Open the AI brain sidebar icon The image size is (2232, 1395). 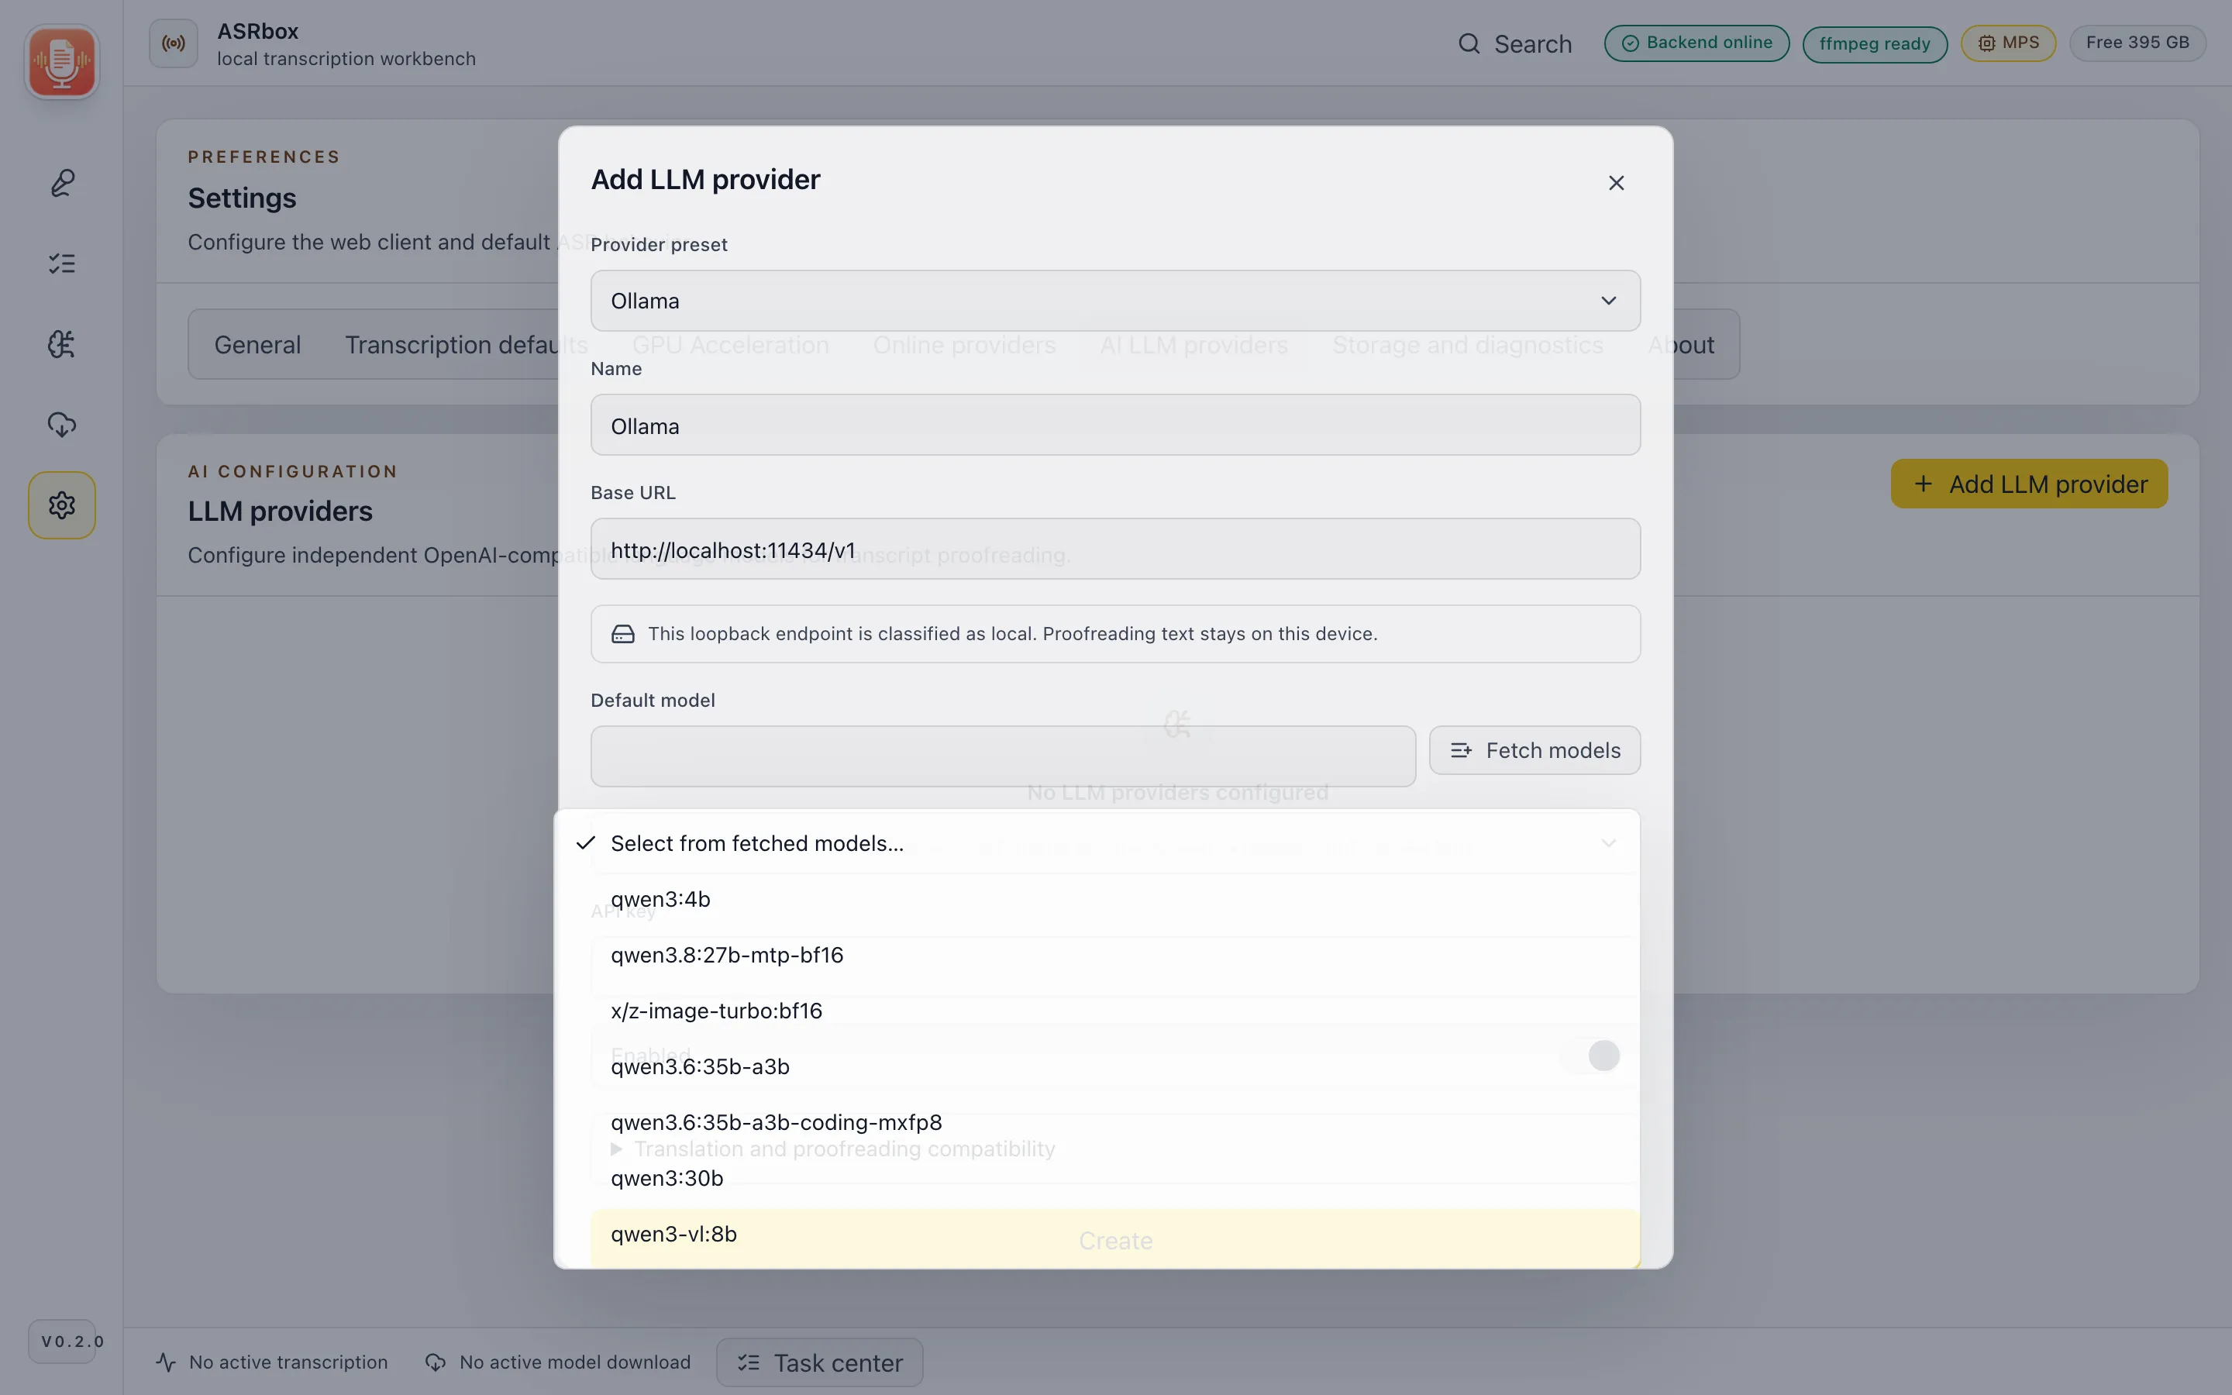62,344
